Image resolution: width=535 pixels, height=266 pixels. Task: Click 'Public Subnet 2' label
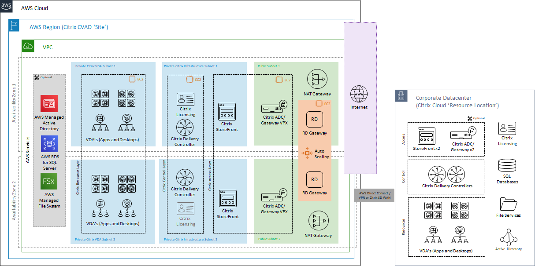(269, 239)
